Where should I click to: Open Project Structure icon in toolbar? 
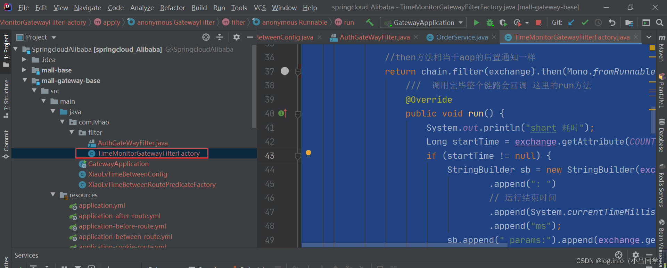[629, 23]
